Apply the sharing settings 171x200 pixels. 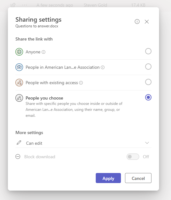(x=108, y=178)
